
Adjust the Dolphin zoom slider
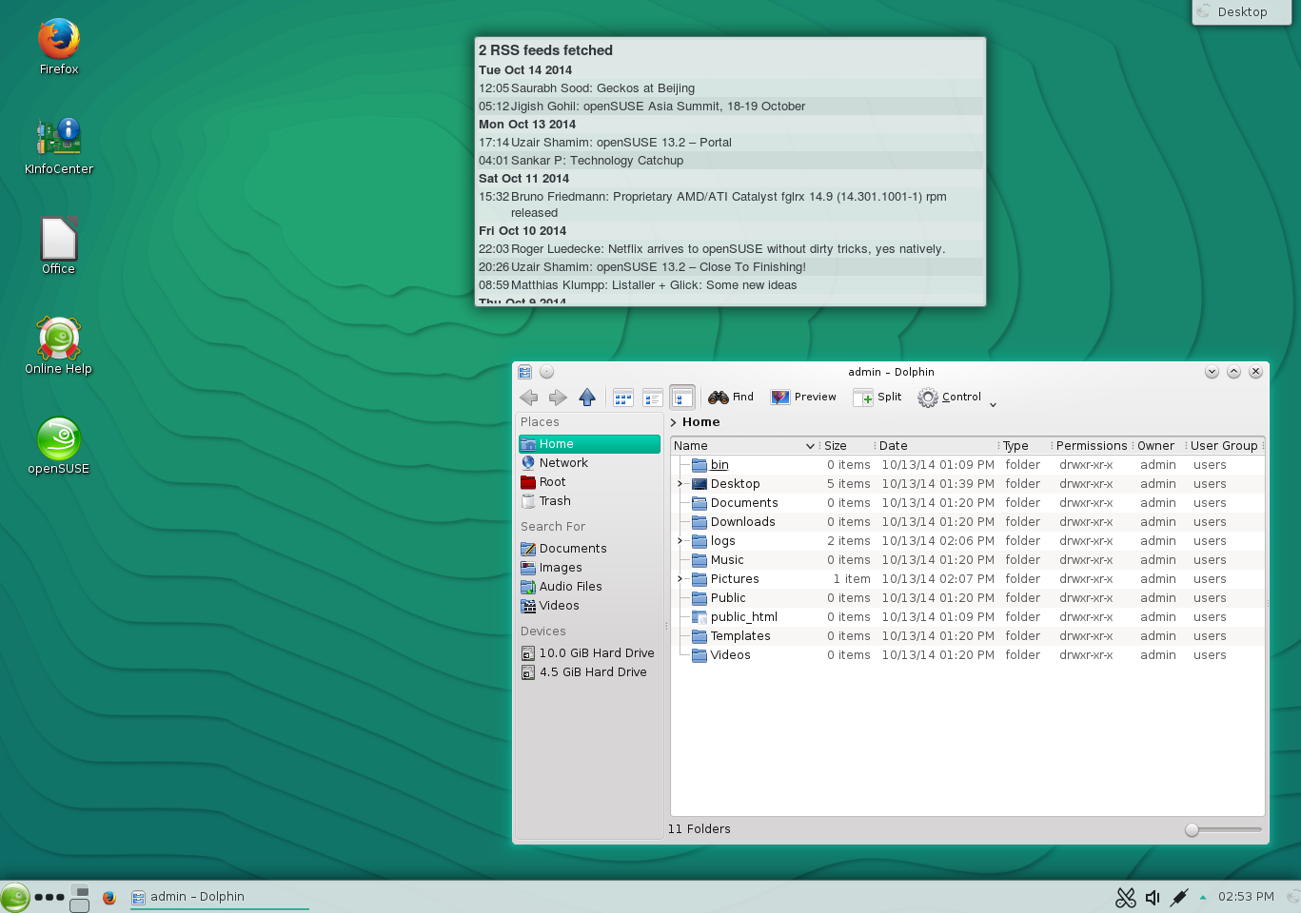click(1224, 830)
